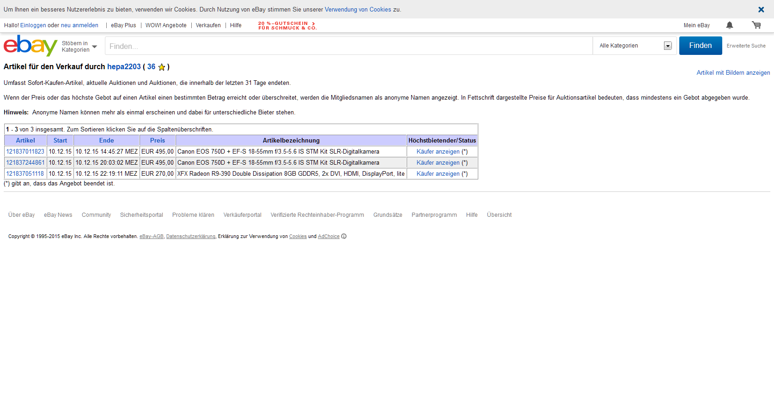Open WOW! Angebote menu item
774x417 pixels.
click(166, 25)
